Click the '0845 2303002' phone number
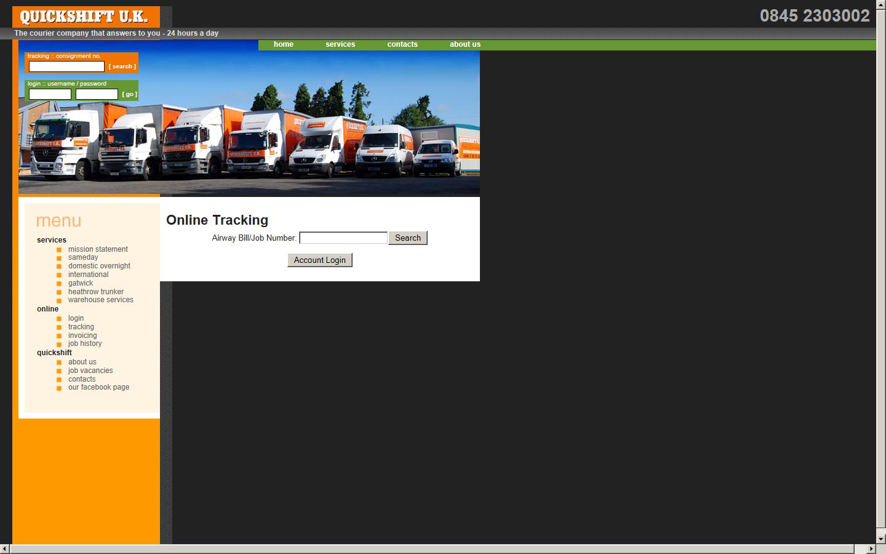The image size is (886, 554). pyautogui.click(x=815, y=16)
